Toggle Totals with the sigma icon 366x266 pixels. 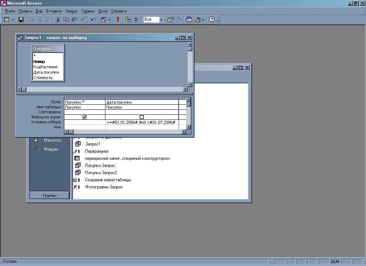click(137, 20)
